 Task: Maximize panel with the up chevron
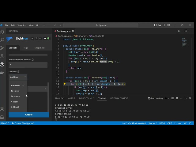186,98
